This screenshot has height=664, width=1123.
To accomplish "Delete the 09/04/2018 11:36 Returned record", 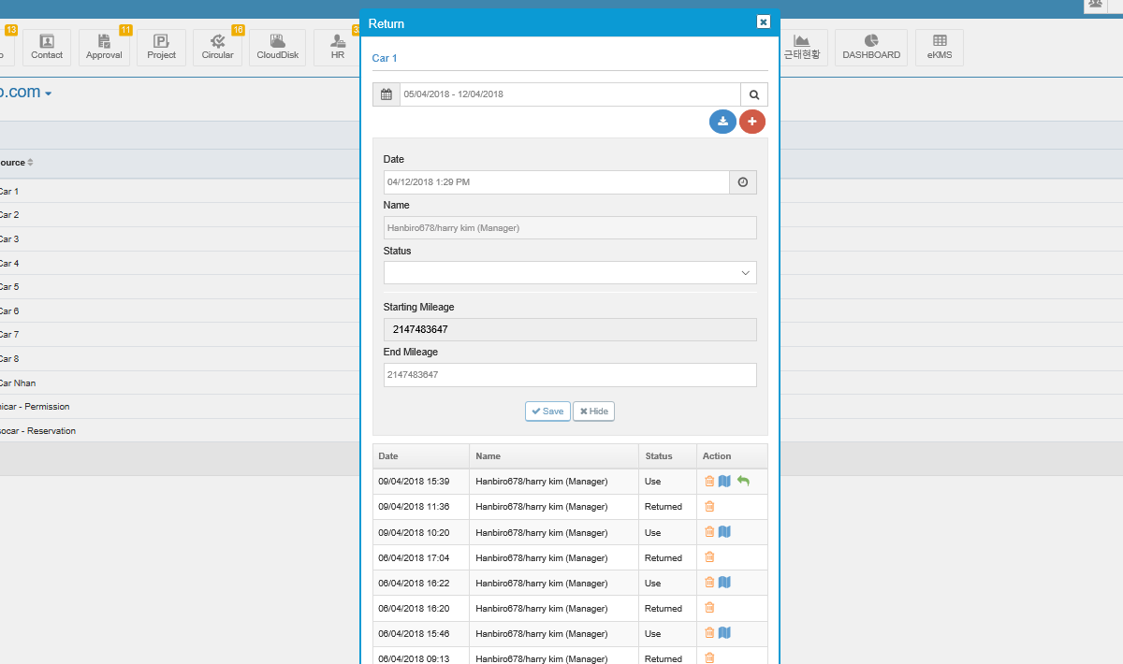I will [709, 506].
